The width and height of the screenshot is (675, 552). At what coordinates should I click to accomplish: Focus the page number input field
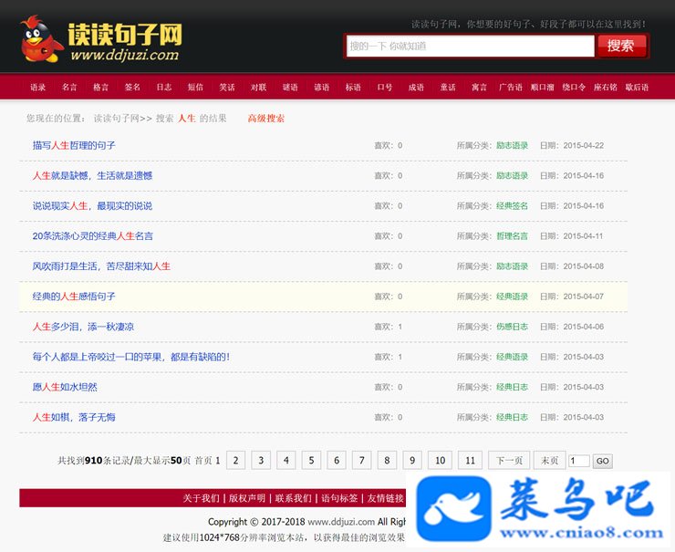click(579, 461)
